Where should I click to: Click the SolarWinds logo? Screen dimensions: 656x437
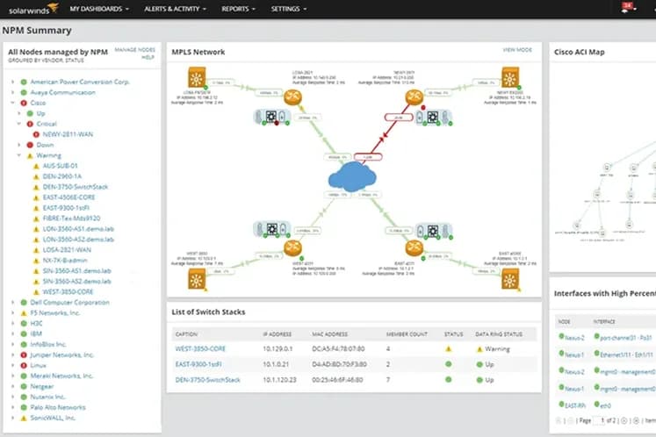coord(33,9)
